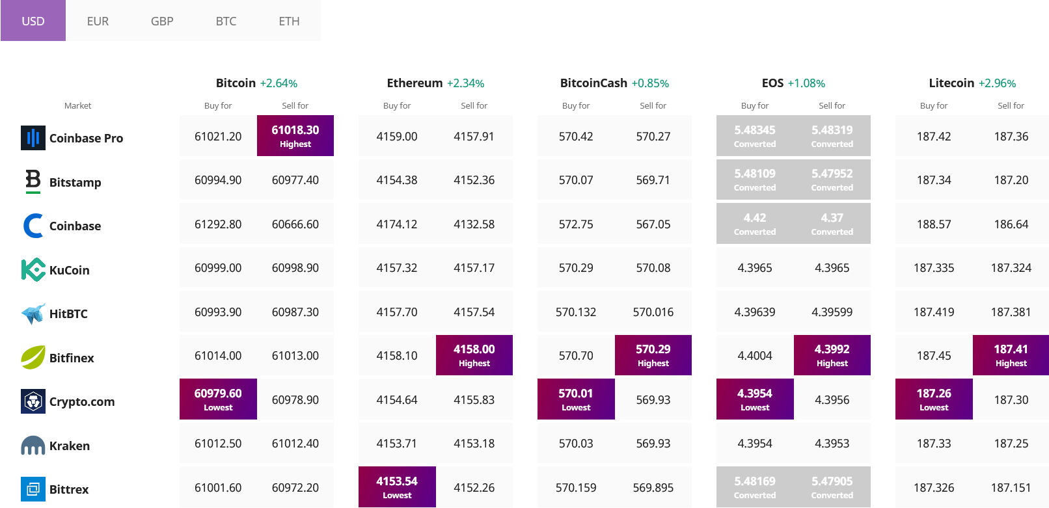Click highest Bitcoin sell price 61018.30
Screen dimensions: 1049x508
tap(295, 136)
